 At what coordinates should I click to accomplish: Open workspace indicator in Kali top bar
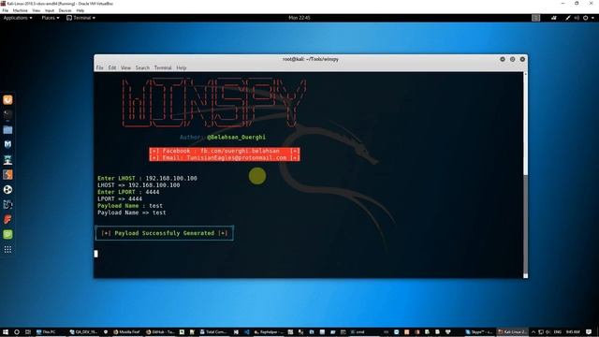(x=536, y=18)
